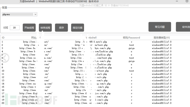Open the phpcms configuration dropdown
This screenshot has width=190, height=107.
pos(20,14)
